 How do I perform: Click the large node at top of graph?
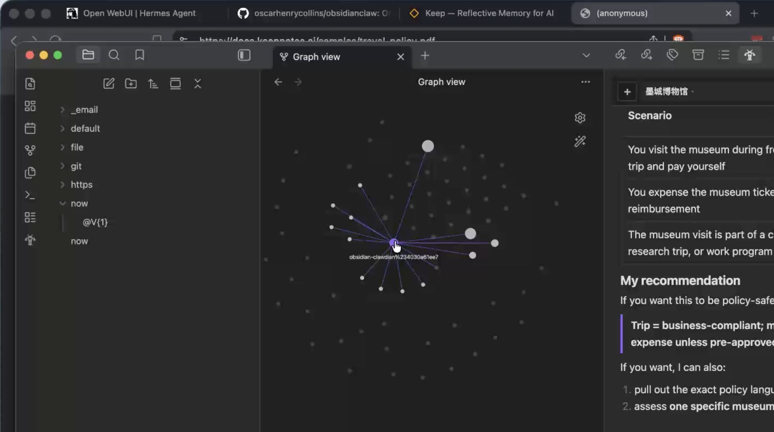tap(427, 146)
